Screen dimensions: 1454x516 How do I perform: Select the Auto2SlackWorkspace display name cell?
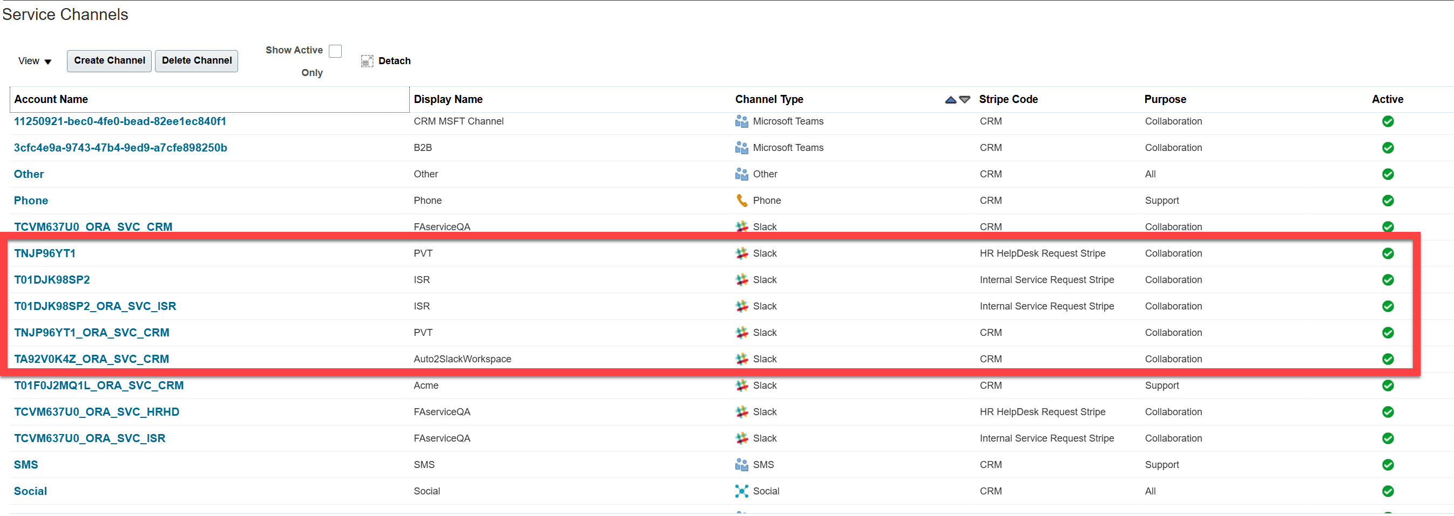point(462,360)
